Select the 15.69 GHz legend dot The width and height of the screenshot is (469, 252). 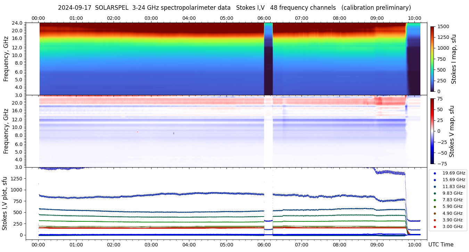click(435, 180)
